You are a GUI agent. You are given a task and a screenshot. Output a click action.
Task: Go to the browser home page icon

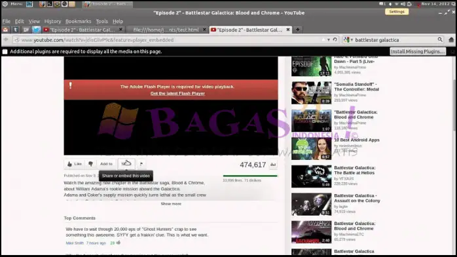click(451, 40)
